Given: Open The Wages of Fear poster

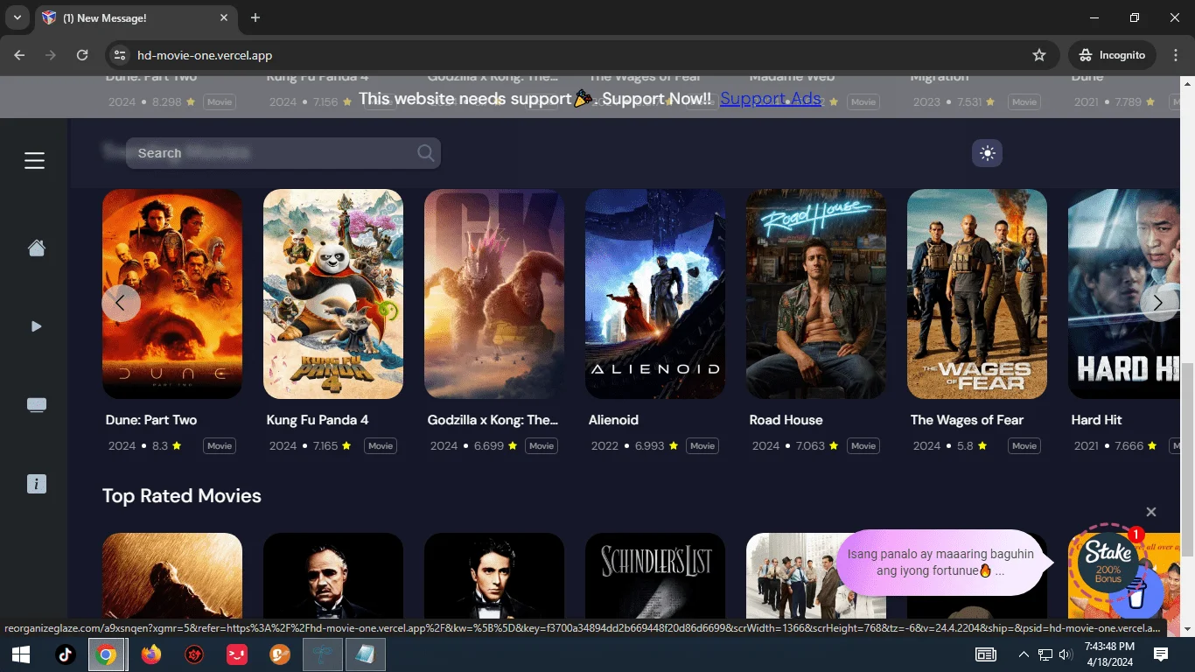Looking at the screenshot, I should point(977,294).
